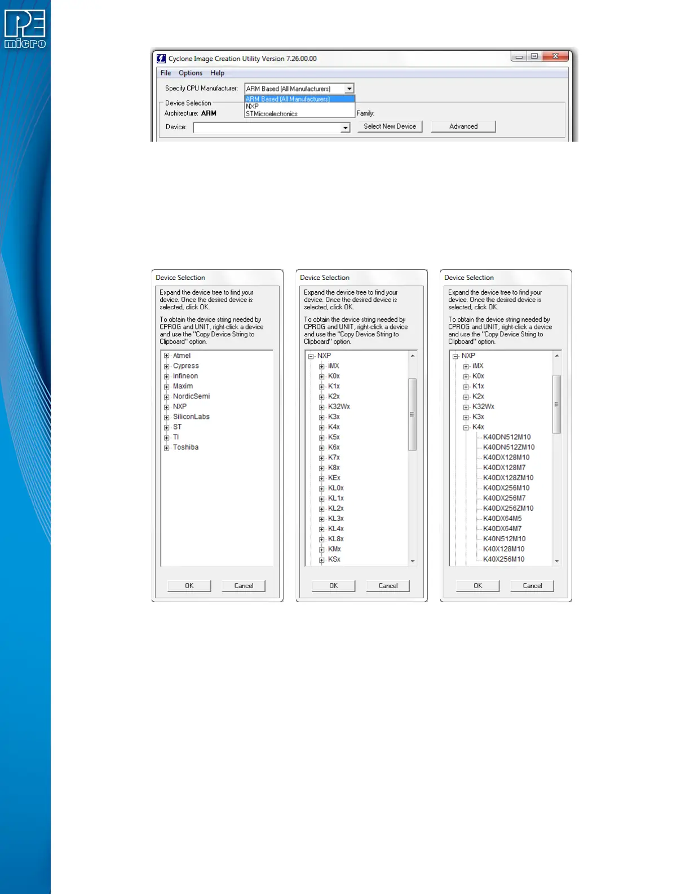Choose STMicroelectronics in the manufacturer list
690x894 pixels.
click(x=300, y=113)
